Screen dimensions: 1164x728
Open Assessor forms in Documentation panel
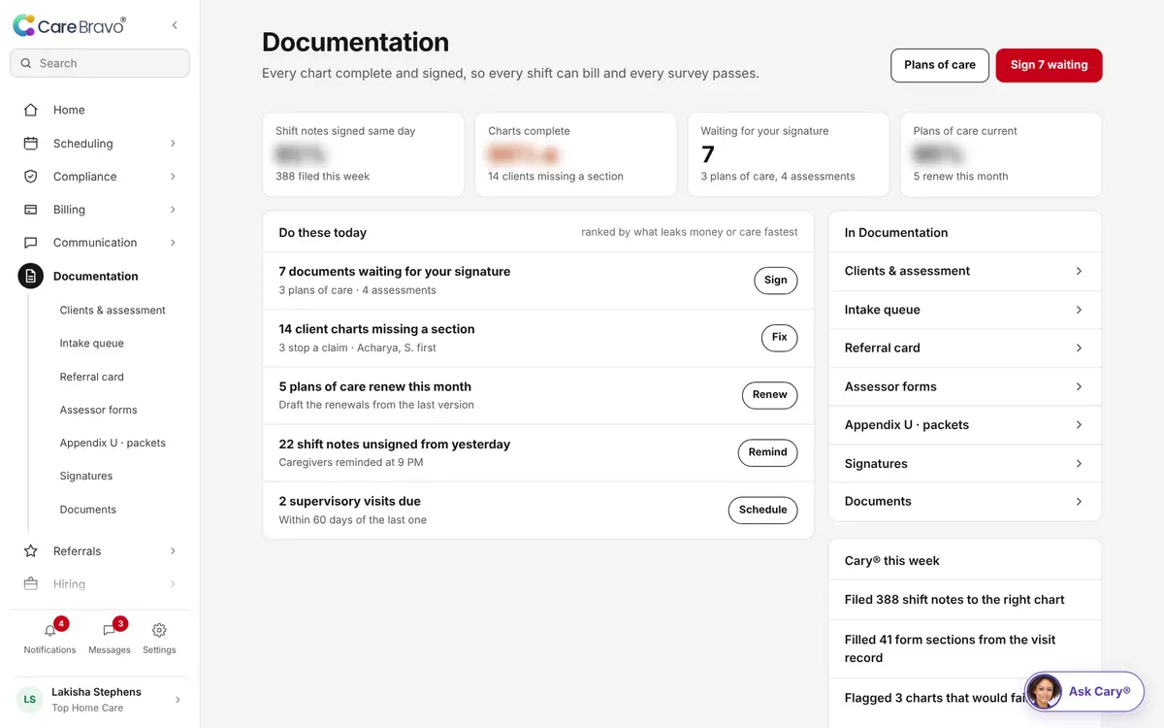coord(965,386)
